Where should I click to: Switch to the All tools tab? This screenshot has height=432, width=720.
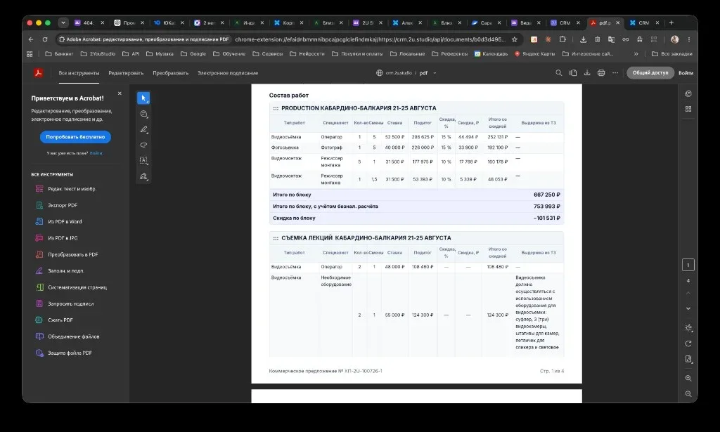(x=79, y=73)
